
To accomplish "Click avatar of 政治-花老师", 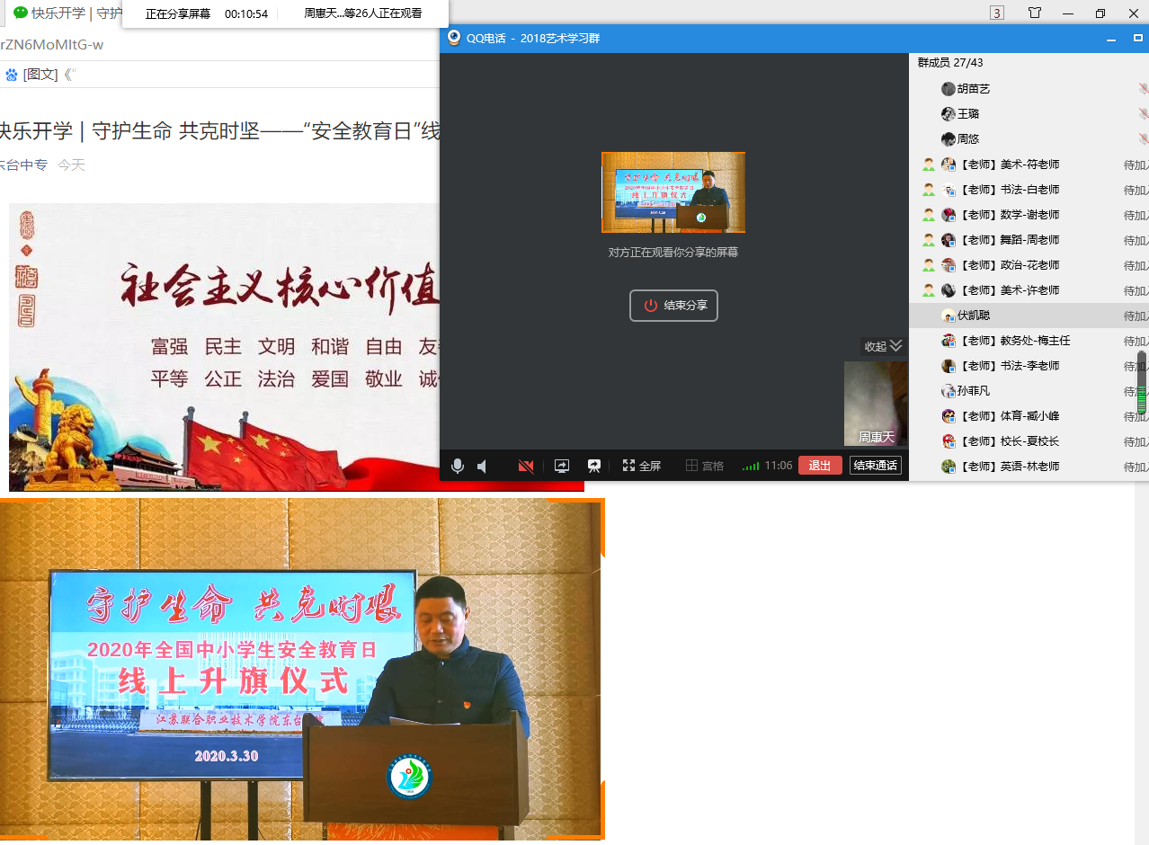I will (948, 265).
